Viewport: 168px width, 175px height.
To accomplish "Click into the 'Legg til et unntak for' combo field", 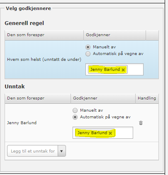I will [33, 151].
